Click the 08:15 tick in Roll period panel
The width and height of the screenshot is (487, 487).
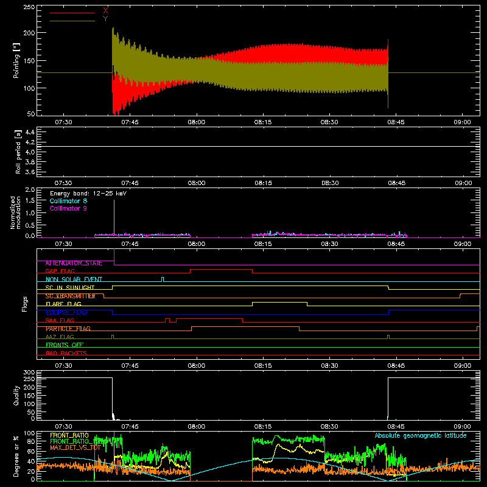coord(263,183)
